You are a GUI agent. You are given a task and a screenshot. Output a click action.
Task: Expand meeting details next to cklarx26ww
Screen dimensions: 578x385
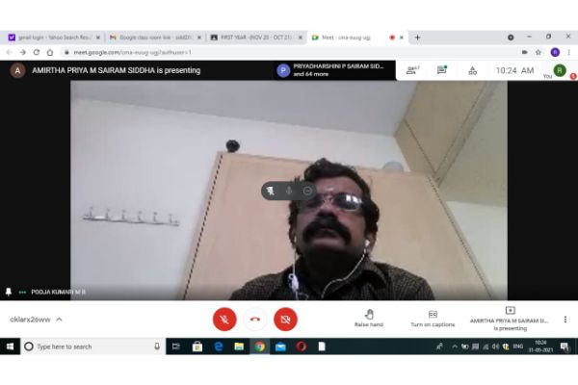59,319
